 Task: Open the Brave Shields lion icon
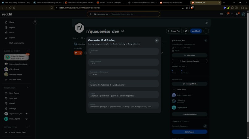tap(192, 8)
